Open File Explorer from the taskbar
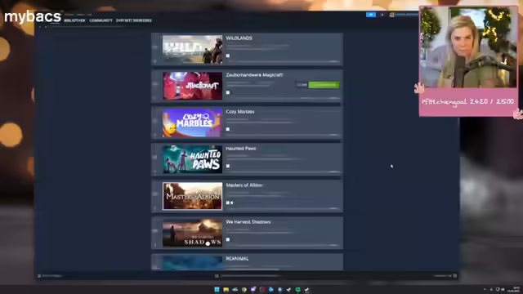 pyautogui.click(x=226, y=289)
